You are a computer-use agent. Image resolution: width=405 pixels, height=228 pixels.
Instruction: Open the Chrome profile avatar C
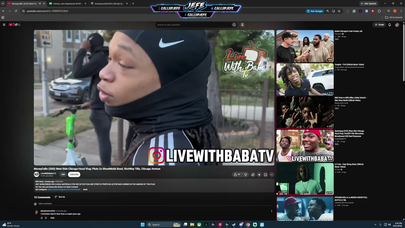395,11
